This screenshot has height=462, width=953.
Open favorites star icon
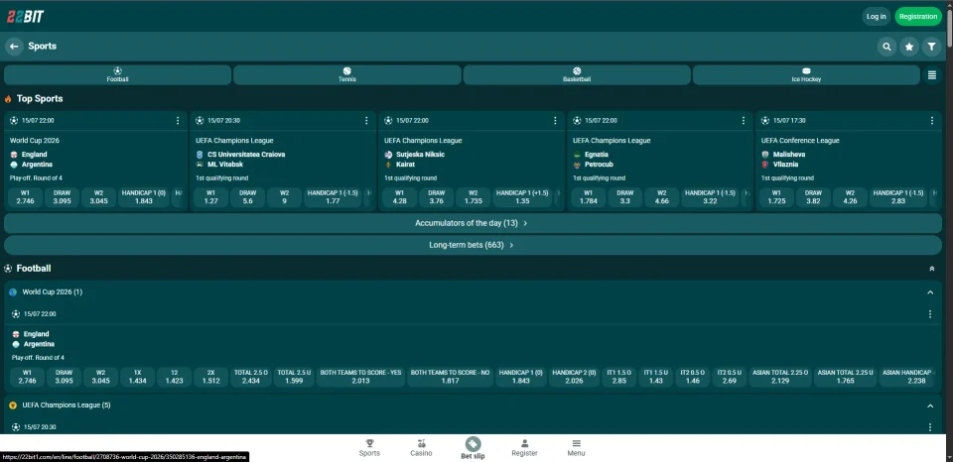(909, 47)
